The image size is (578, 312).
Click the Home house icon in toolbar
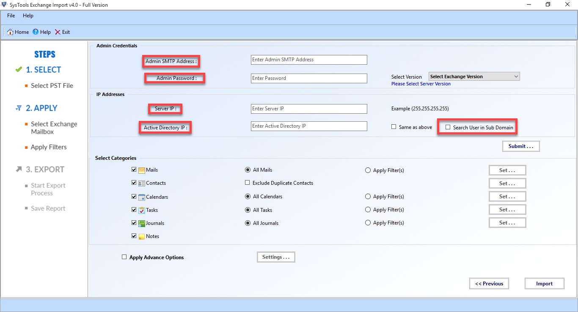[x=10, y=32]
